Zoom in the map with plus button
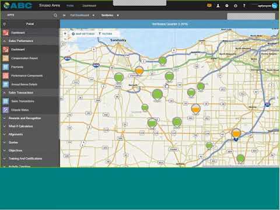This screenshot has height=210, width=280. click(x=65, y=33)
